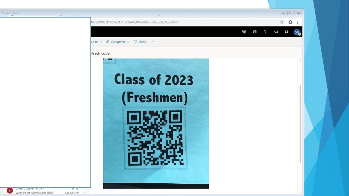Close the Chrome window

pos(298,13)
